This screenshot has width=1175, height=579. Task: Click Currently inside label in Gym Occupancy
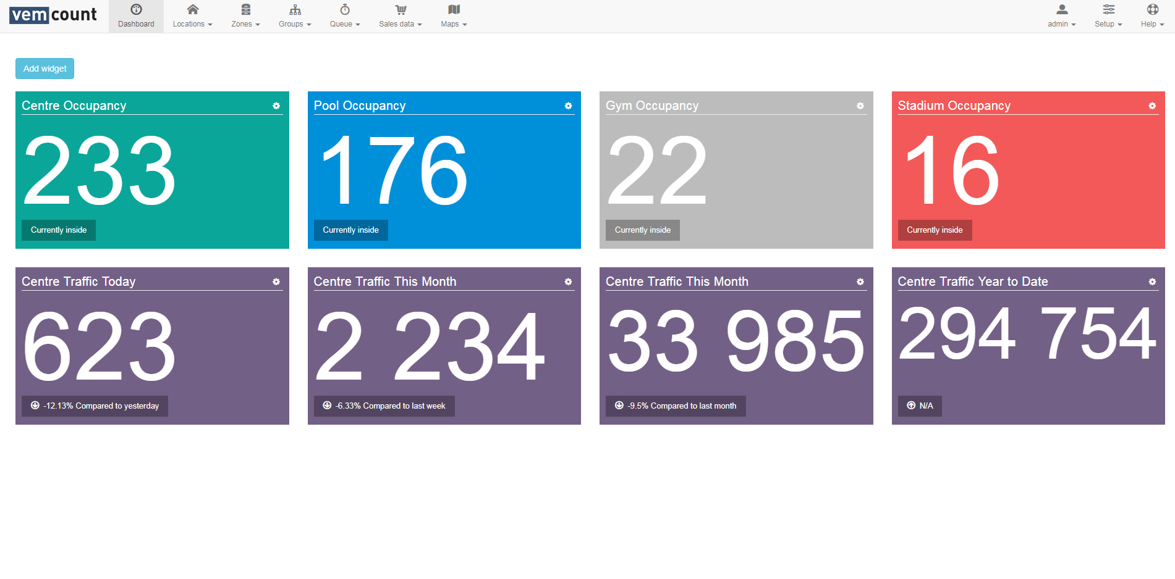[x=643, y=230]
